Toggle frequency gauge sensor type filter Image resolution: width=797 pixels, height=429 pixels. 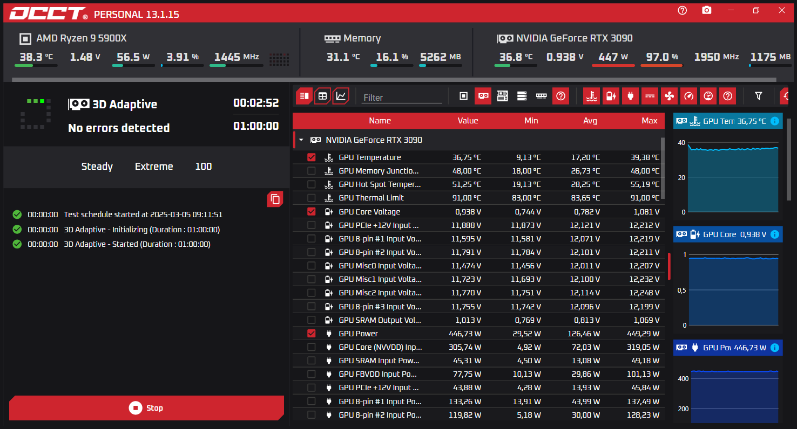[x=688, y=96]
